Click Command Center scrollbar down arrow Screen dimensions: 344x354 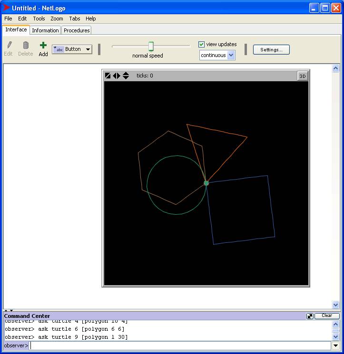[x=335, y=336]
